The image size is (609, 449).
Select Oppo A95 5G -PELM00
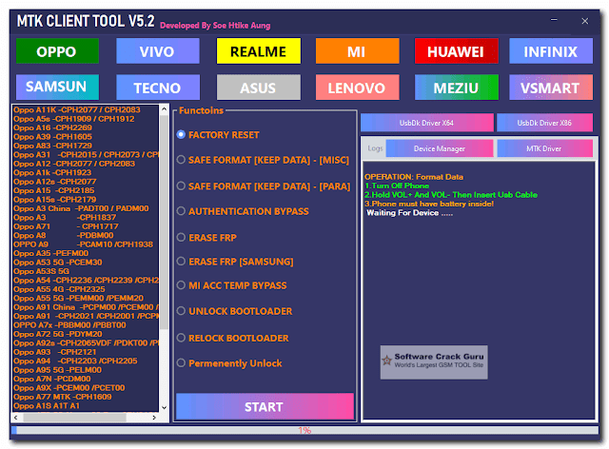(x=57, y=370)
